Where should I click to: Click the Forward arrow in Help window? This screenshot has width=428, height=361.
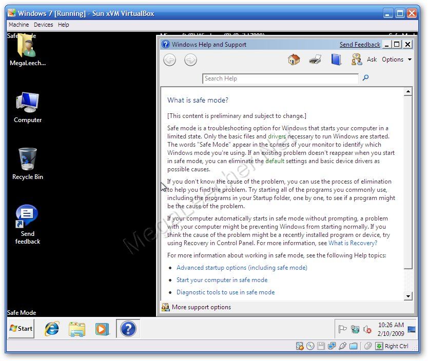click(190, 59)
